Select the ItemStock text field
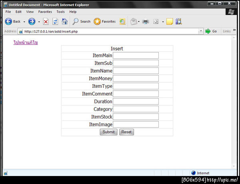Image resolution: width=240 pixels, height=184 pixels. [136, 117]
